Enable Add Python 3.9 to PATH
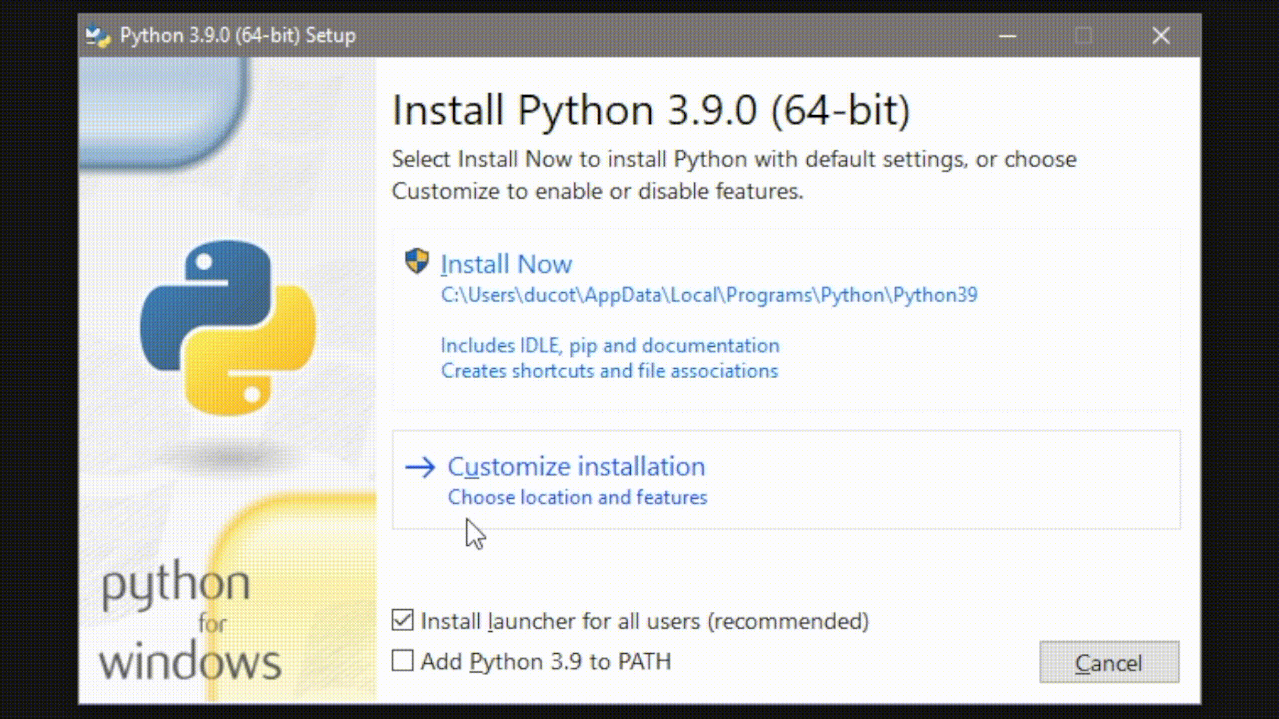 click(403, 661)
